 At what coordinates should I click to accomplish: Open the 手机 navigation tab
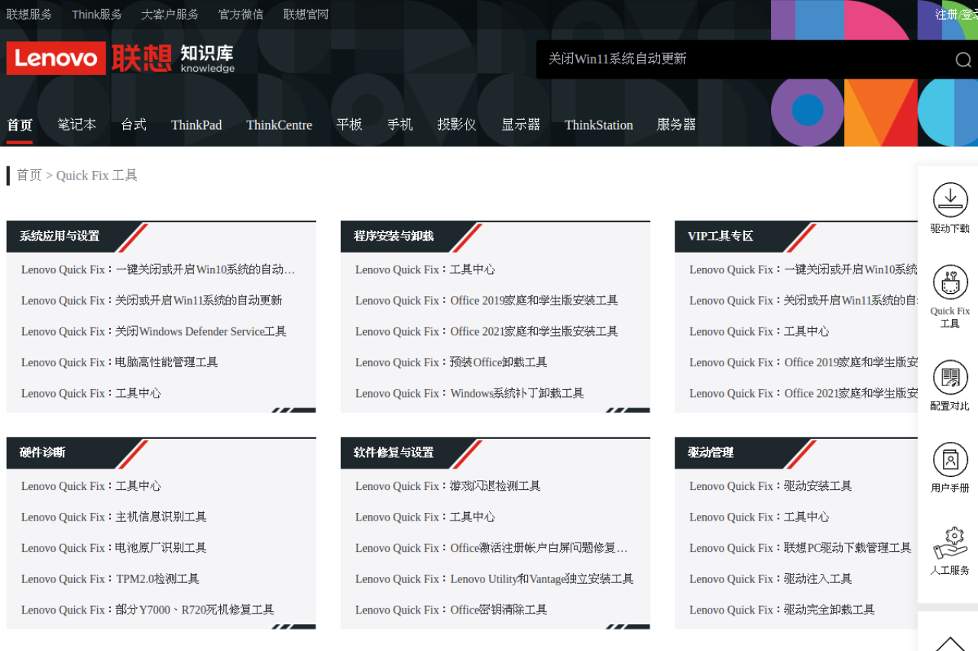400,124
